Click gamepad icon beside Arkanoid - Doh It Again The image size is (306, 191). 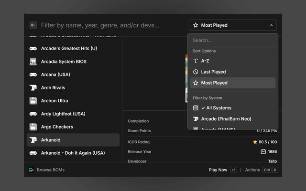coord(33,153)
